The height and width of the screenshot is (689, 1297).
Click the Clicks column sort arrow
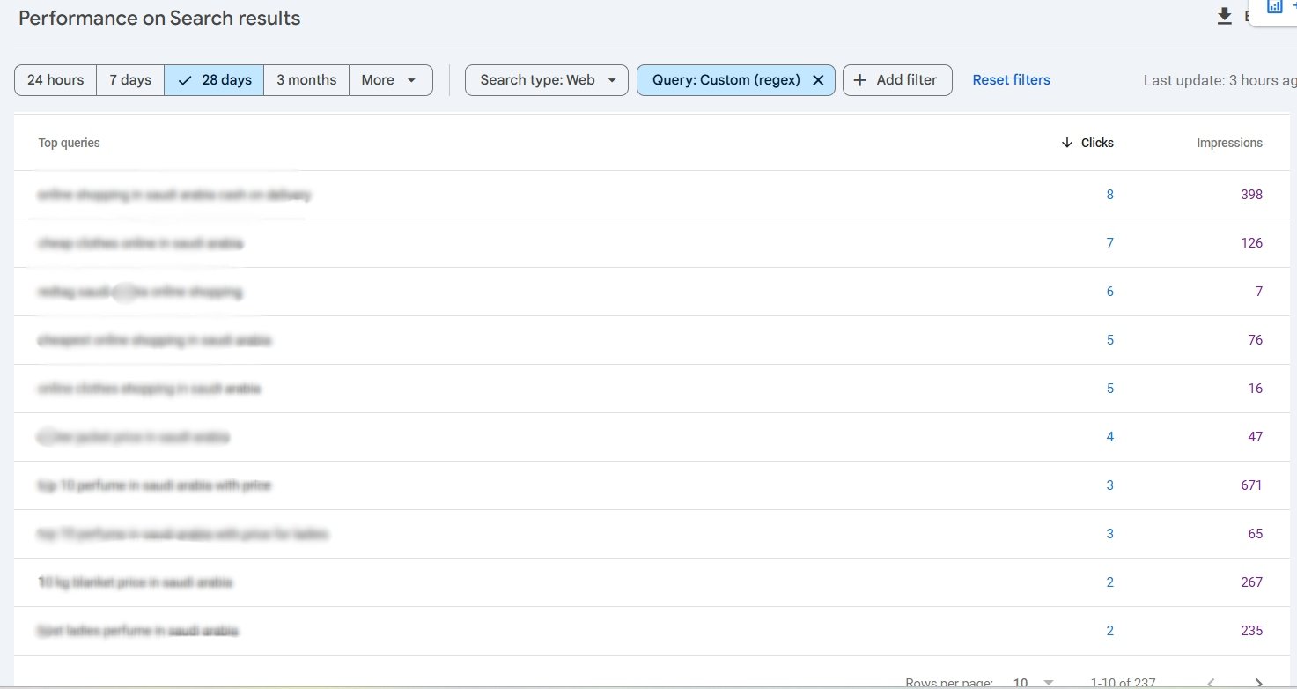(1067, 143)
